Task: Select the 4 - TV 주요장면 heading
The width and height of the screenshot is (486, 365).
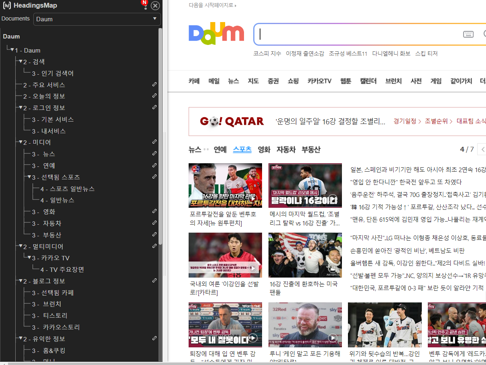Action: click(62, 270)
